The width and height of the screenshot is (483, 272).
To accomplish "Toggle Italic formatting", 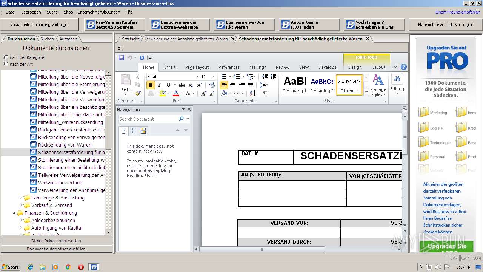I will click(159, 85).
